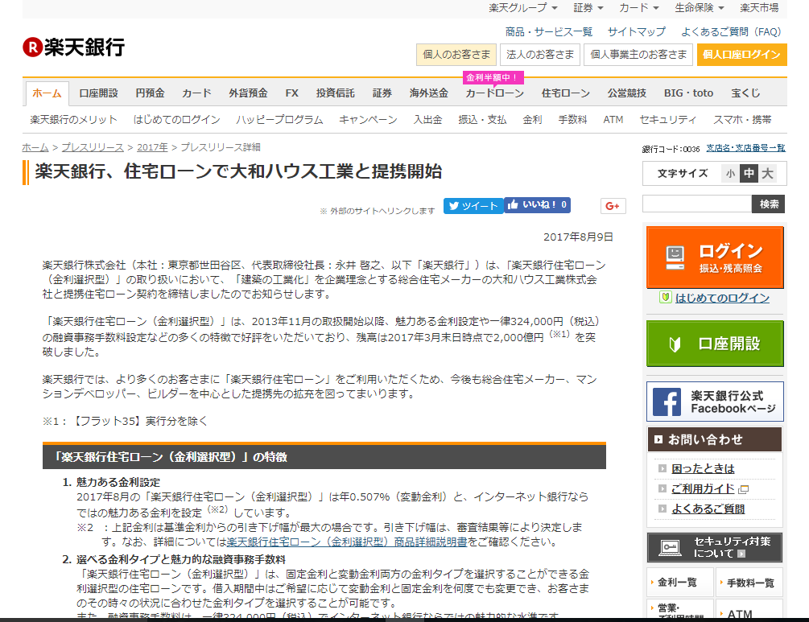Open 外貨預金 navigation item
This screenshot has width=809, height=622.
(x=248, y=93)
